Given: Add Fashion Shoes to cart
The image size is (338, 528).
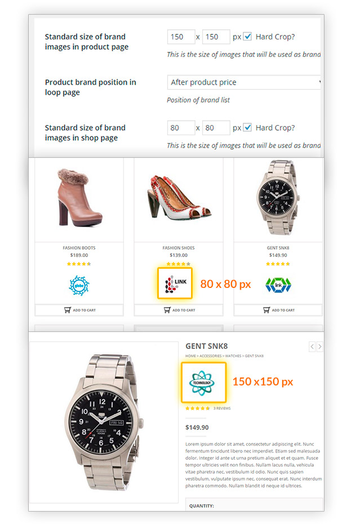Looking at the screenshot, I should click(x=179, y=310).
